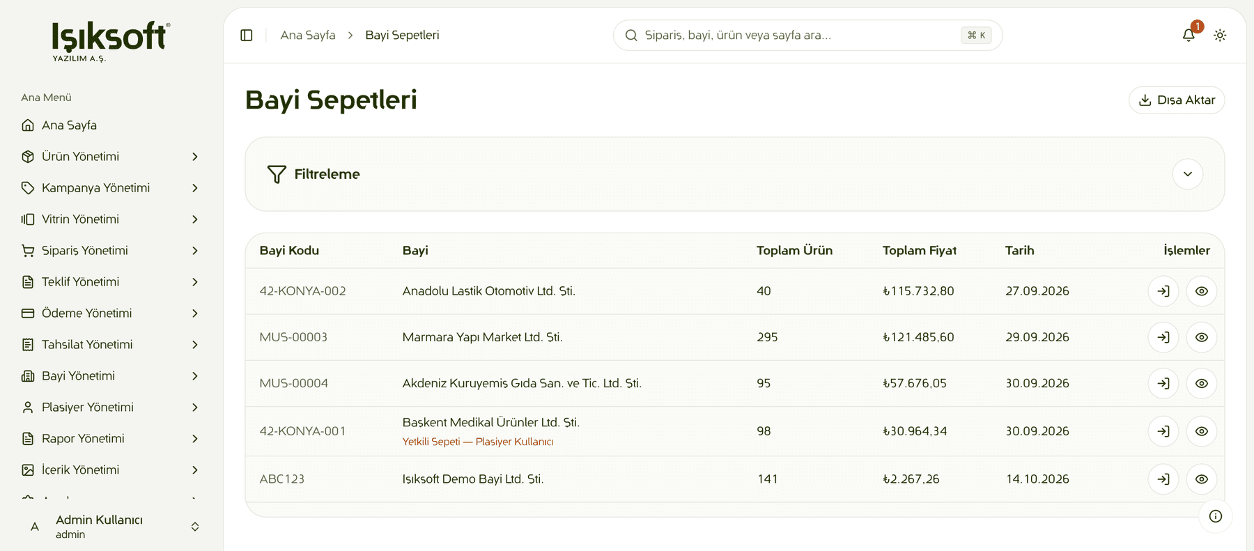Expand Teklif Yönetimi submenu
The height and width of the screenshot is (551, 1254).
point(195,282)
